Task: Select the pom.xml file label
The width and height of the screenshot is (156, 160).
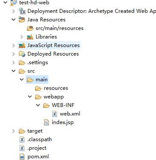Action: (38, 157)
